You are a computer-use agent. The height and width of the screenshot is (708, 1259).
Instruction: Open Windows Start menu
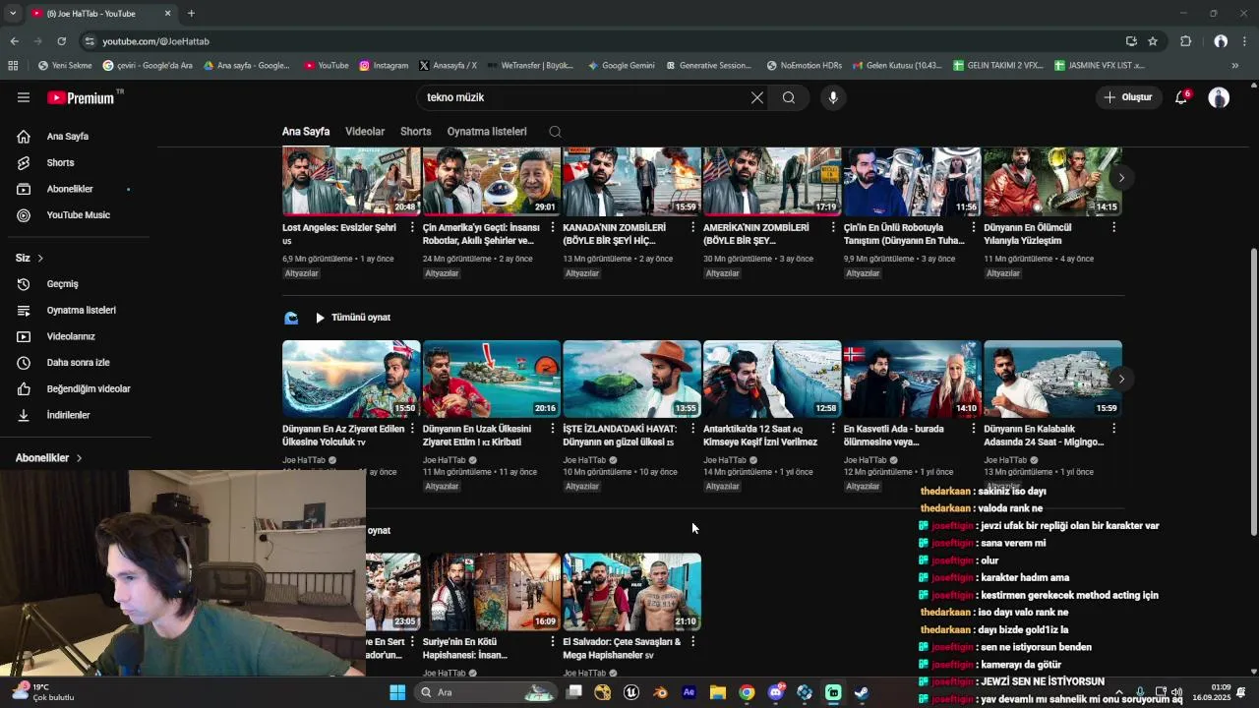tap(397, 692)
